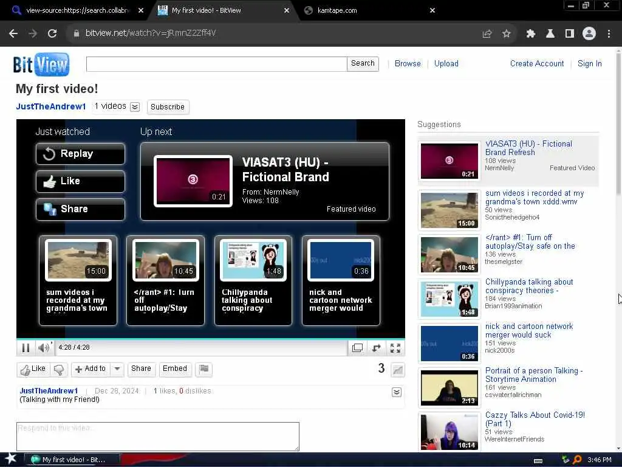Pause the video player
Image resolution: width=622 pixels, height=467 pixels.
click(26, 348)
